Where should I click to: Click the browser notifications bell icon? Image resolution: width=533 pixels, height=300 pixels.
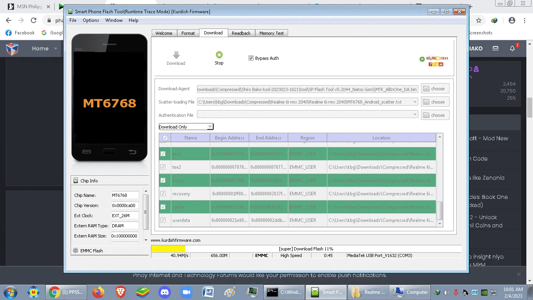513,48
